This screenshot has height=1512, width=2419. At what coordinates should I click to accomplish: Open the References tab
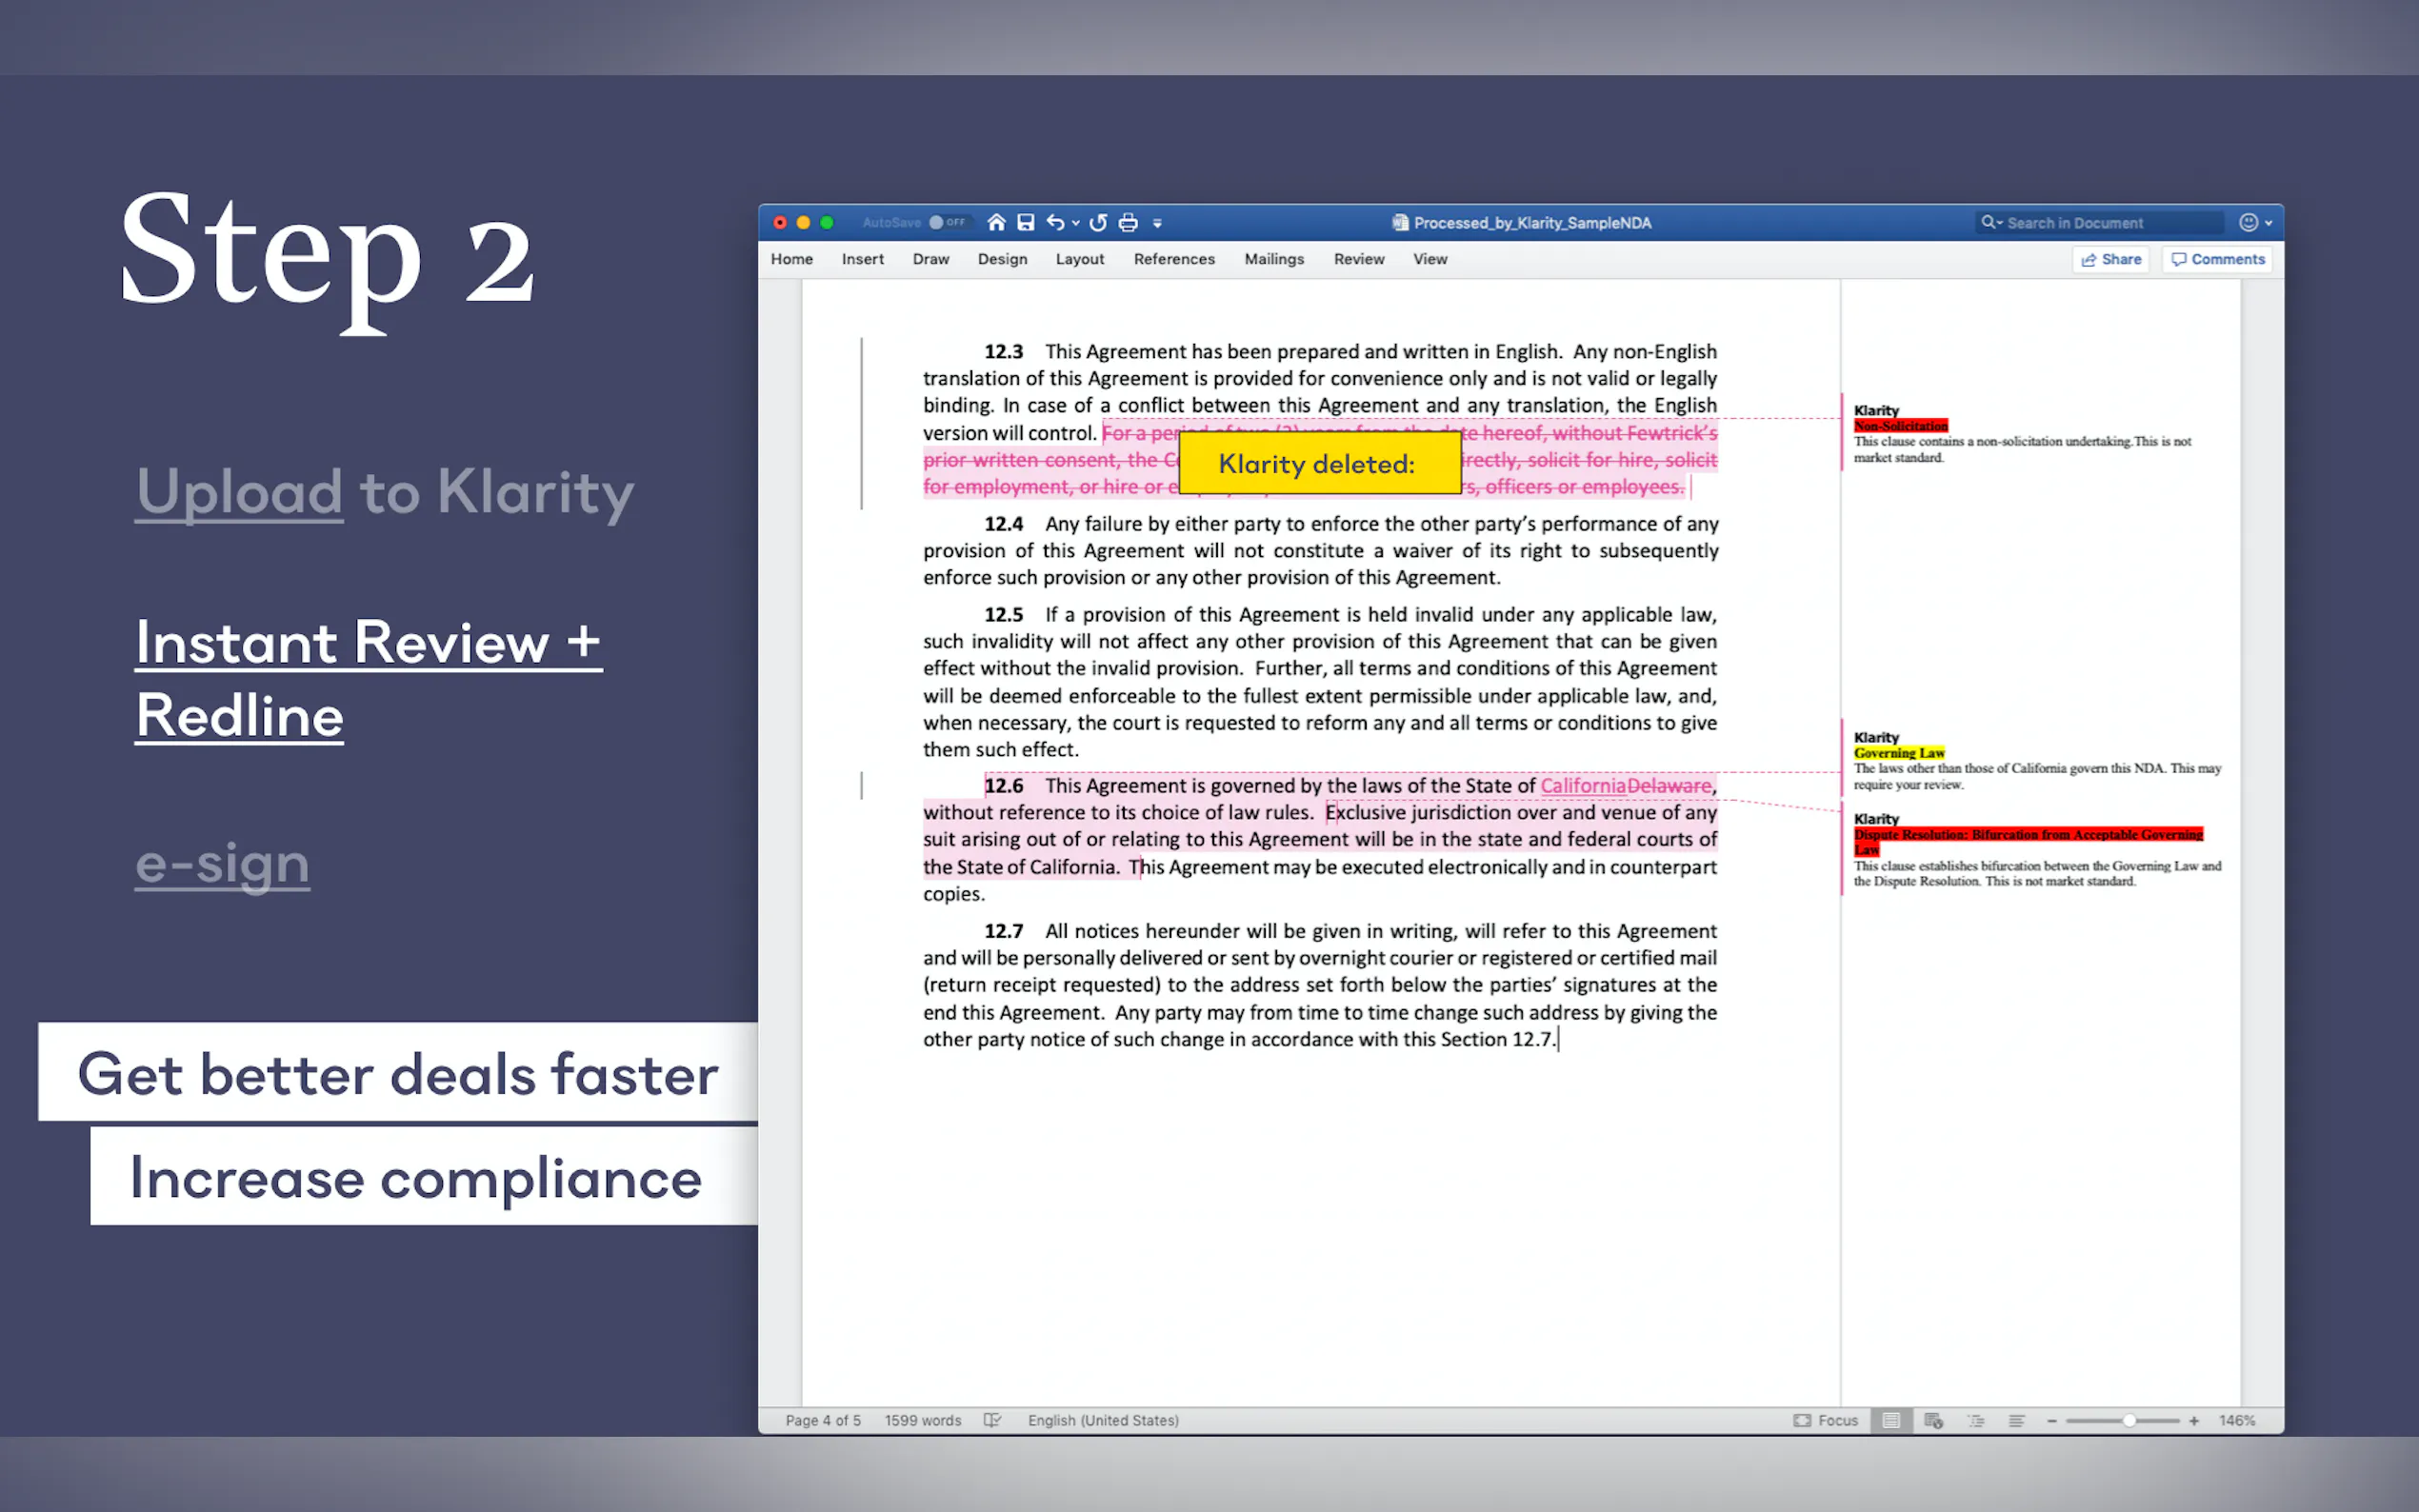(1173, 259)
